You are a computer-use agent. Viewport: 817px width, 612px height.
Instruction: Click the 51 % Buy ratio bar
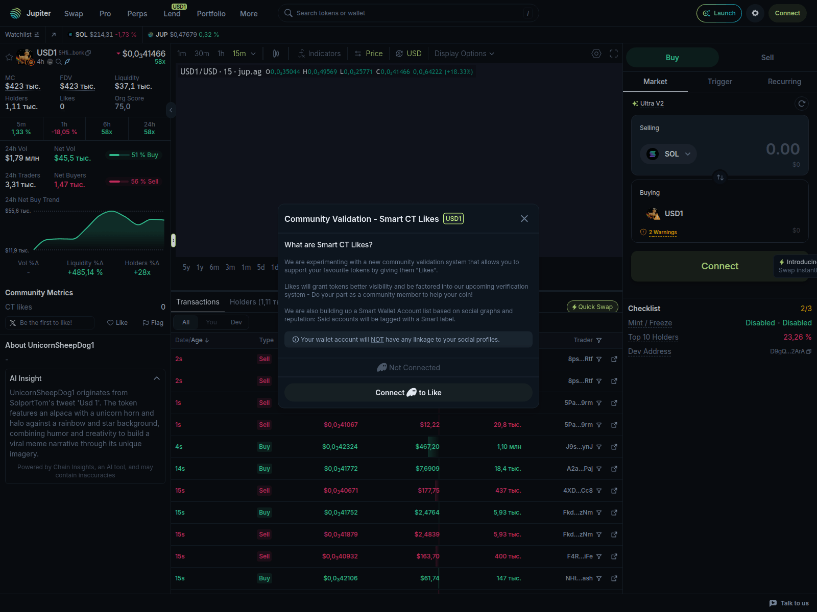[134, 155]
